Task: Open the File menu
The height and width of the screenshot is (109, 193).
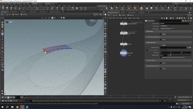Action: tap(3, 4)
